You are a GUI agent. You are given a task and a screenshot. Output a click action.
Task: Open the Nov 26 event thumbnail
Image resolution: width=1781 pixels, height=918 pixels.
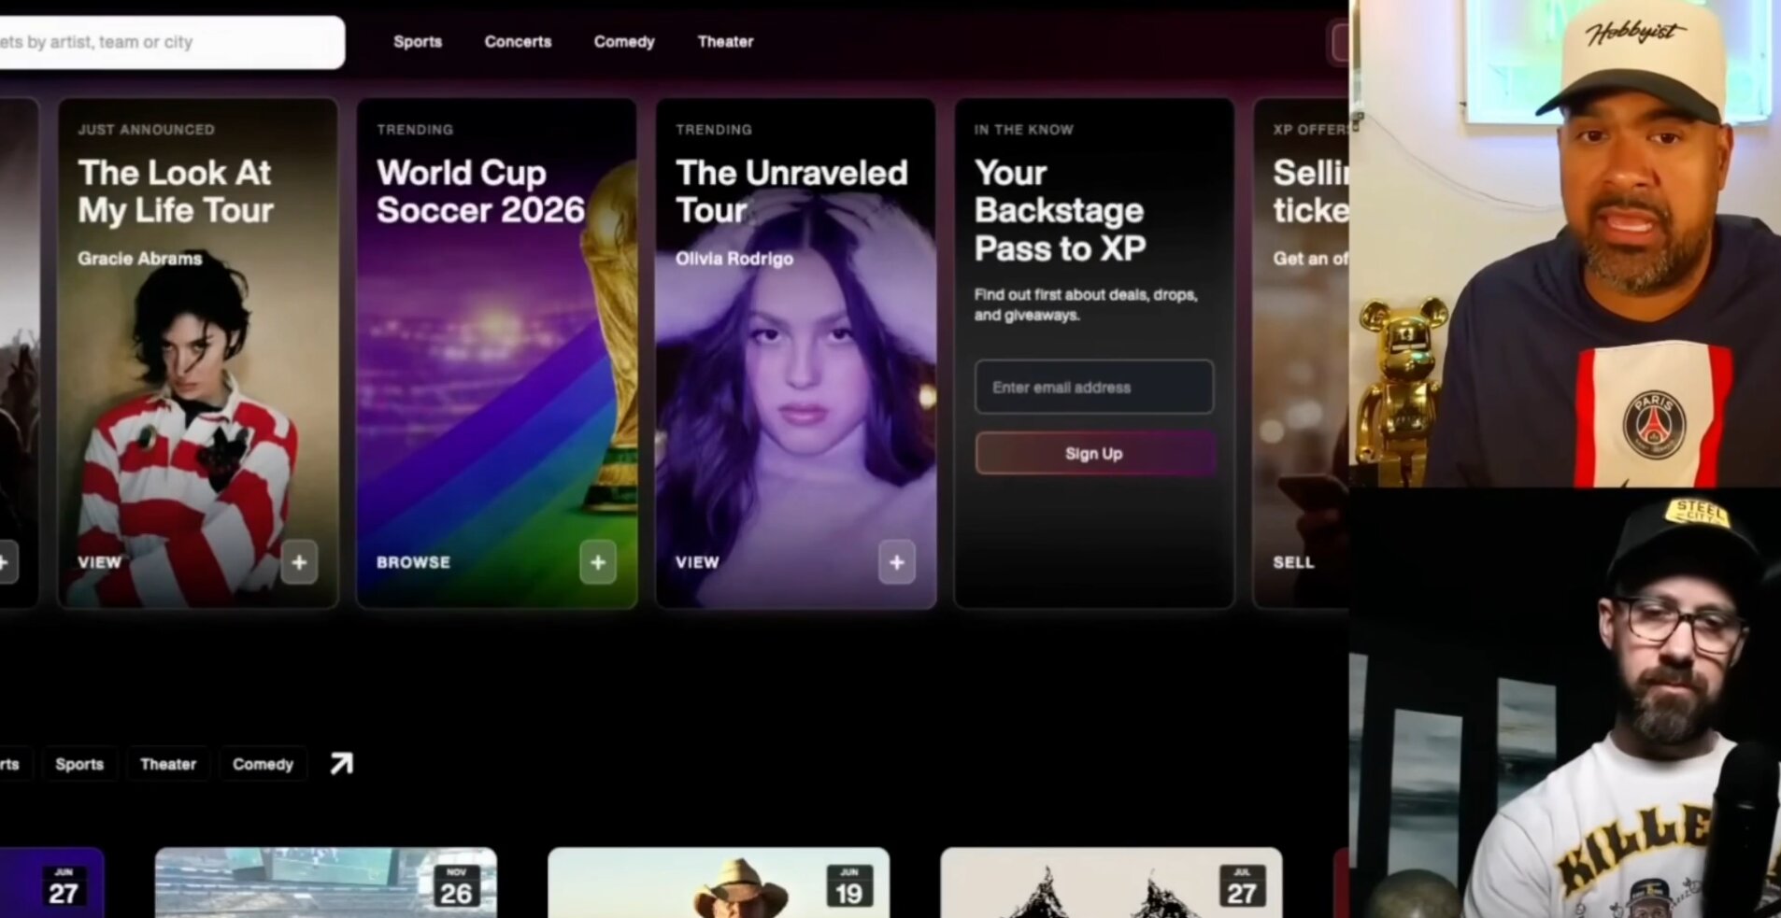pyautogui.click(x=326, y=883)
